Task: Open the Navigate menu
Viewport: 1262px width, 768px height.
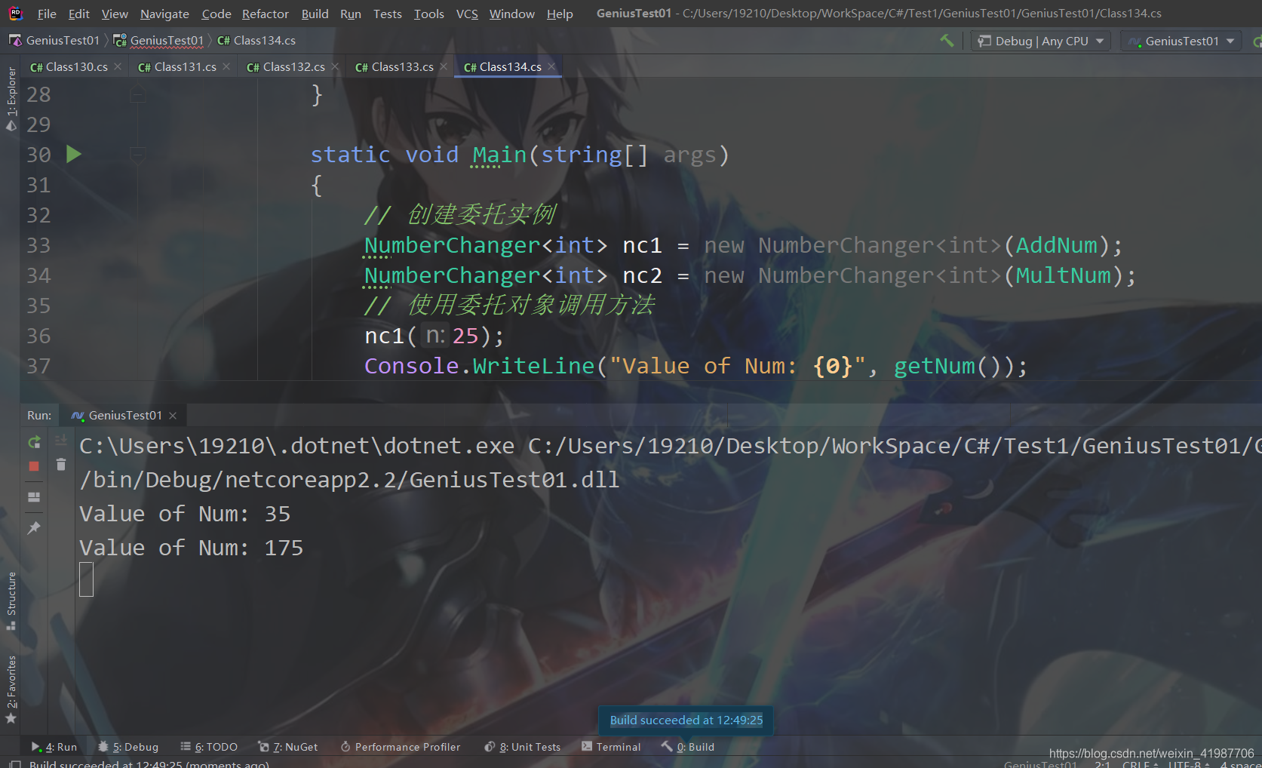Action: 164,14
